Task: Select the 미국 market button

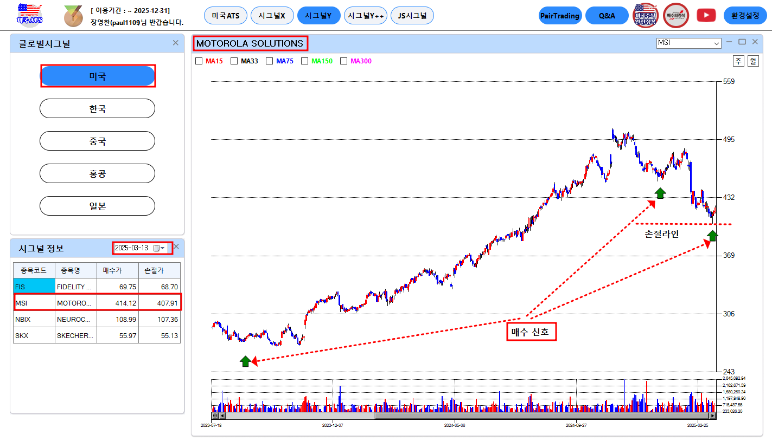Action: [x=98, y=76]
